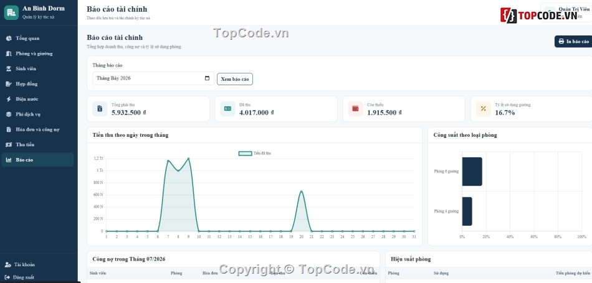
Task: Go to Sinh viên page
Action: pos(38,68)
